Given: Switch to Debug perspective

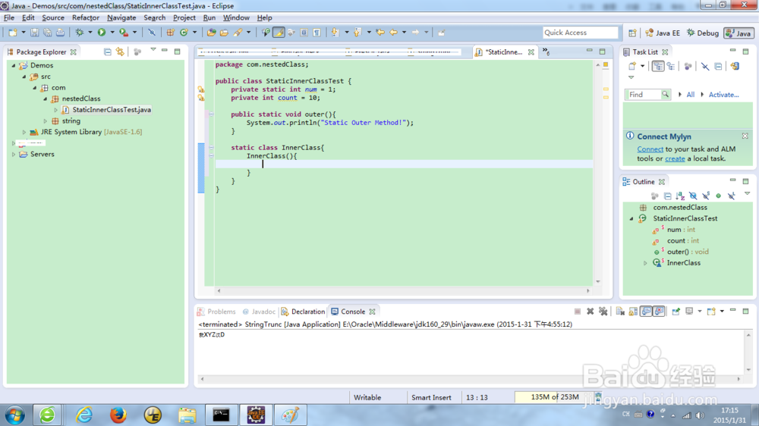Looking at the screenshot, I should 702,33.
